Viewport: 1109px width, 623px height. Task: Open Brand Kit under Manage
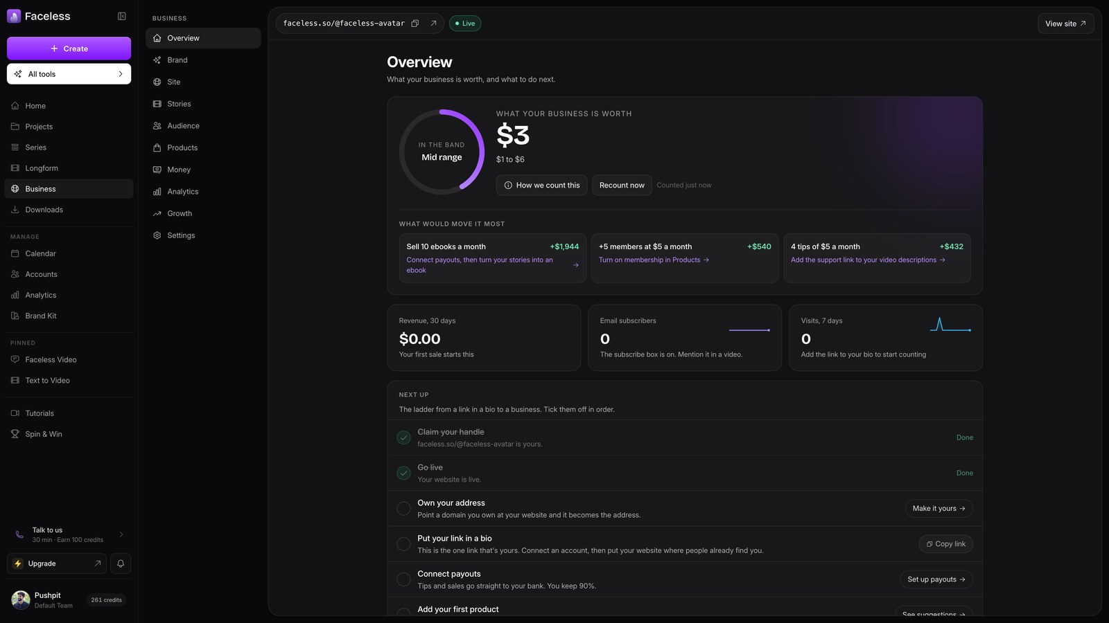(x=69, y=316)
